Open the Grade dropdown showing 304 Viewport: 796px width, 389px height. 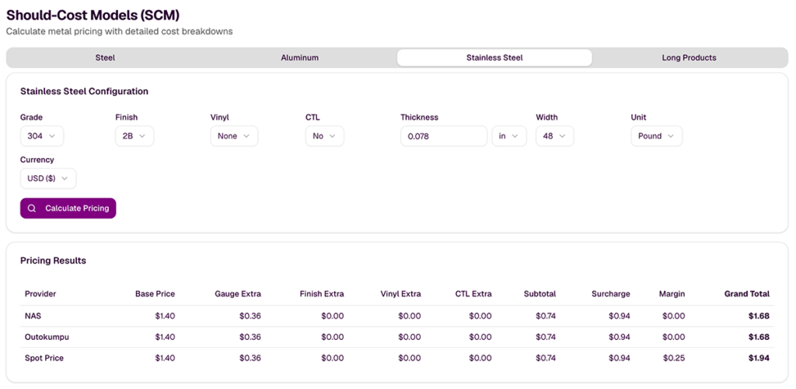(x=42, y=136)
